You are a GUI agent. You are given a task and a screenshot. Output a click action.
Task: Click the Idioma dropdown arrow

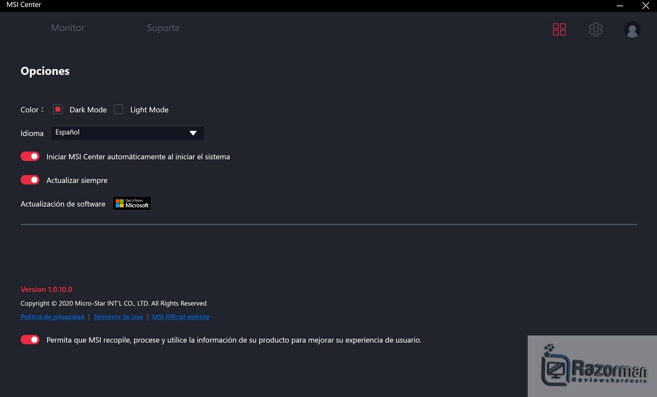[x=193, y=133]
